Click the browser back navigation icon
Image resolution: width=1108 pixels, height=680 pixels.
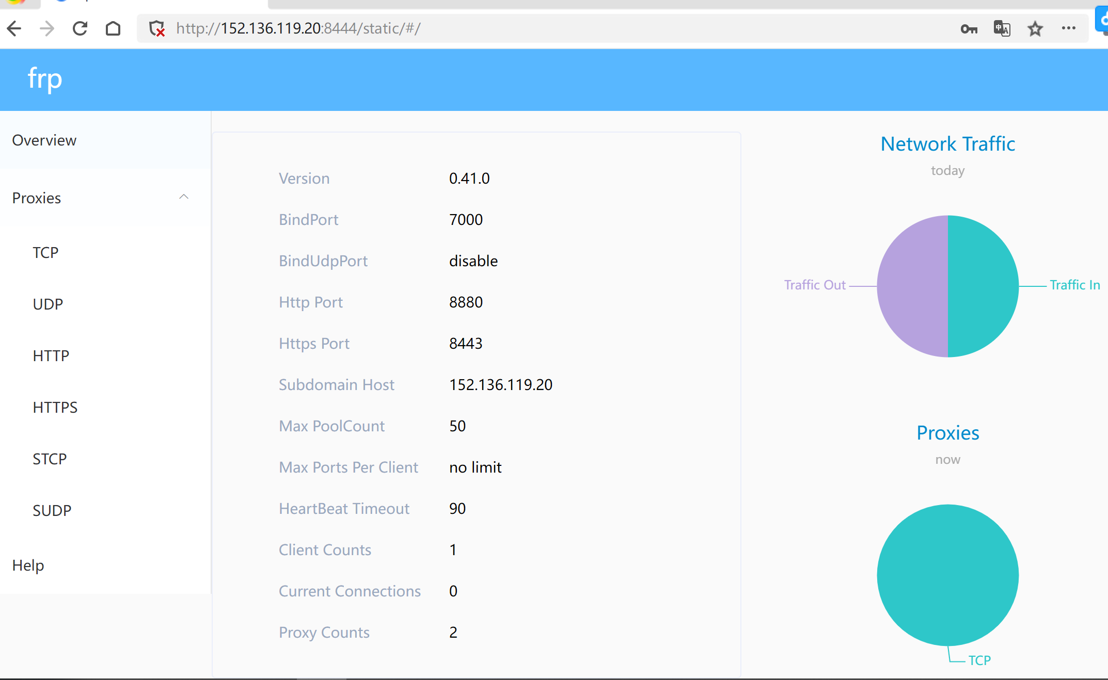(14, 28)
